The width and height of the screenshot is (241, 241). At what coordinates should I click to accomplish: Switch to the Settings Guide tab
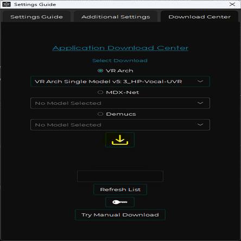(36, 17)
